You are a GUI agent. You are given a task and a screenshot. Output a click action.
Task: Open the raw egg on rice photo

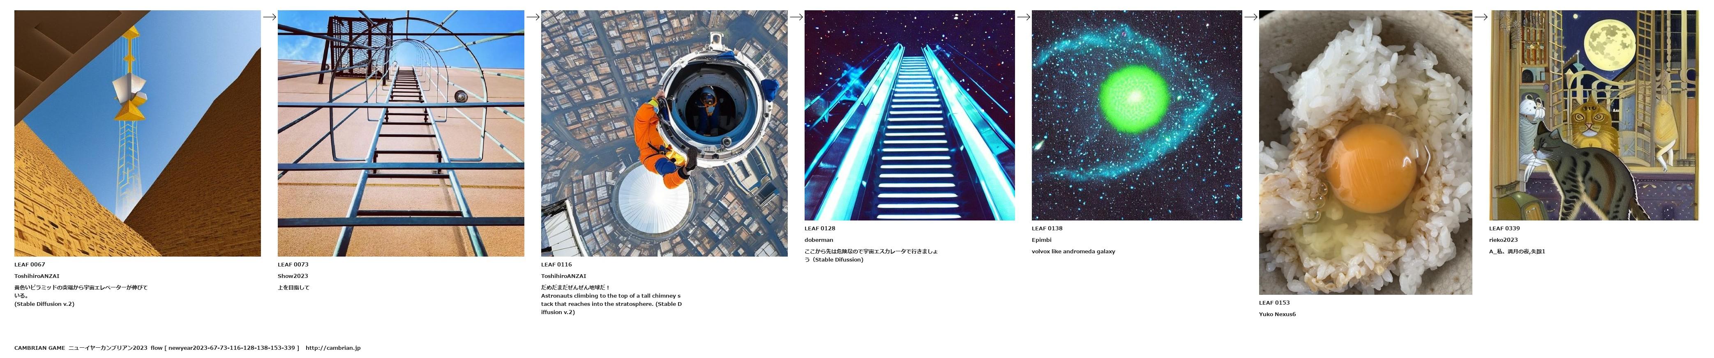(1366, 152)
